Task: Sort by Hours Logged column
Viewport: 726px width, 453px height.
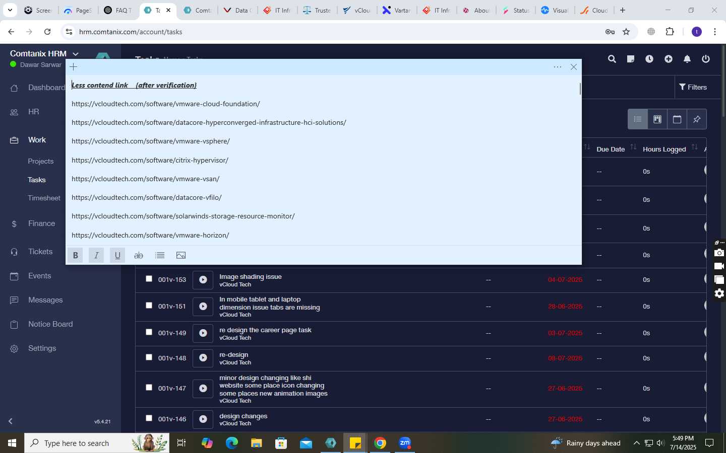Action: point(664,149)
